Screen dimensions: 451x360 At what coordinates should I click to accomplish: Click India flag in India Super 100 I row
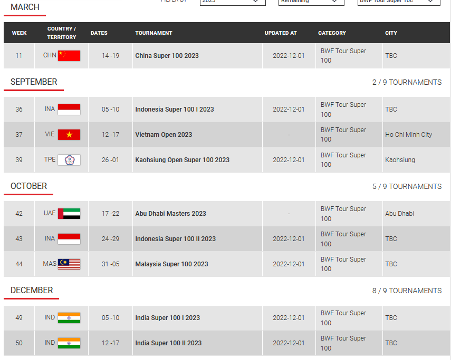[69, 318]
